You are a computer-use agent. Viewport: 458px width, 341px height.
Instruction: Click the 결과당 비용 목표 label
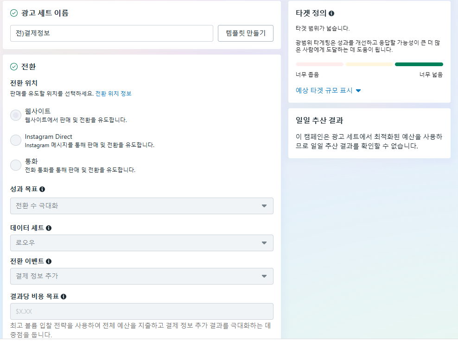[34, 297]
